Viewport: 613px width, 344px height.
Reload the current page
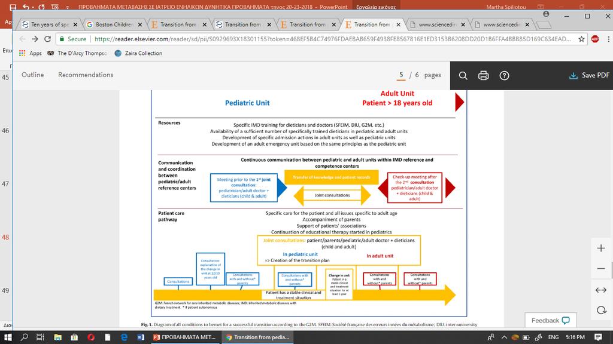coord(48,39)
